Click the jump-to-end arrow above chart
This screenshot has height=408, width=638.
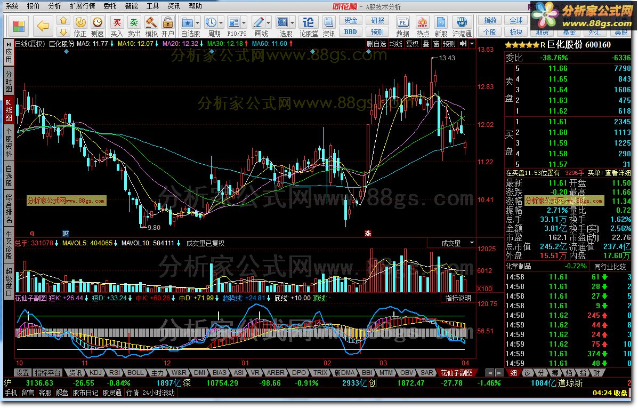tap(463, 44)
